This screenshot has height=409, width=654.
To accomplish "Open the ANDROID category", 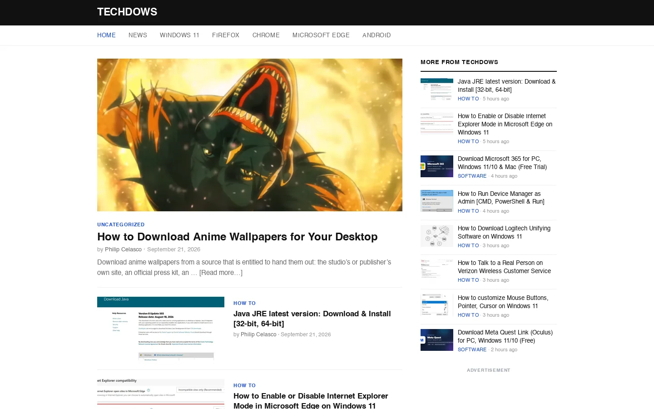I will pyautogui.click(x=377, y=35).
